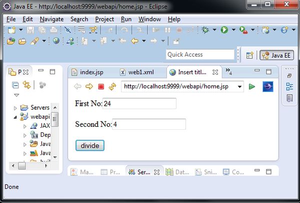Click the Open Type folder icon
This screenshot has width=300, height=203.
(x=11, y=41)
